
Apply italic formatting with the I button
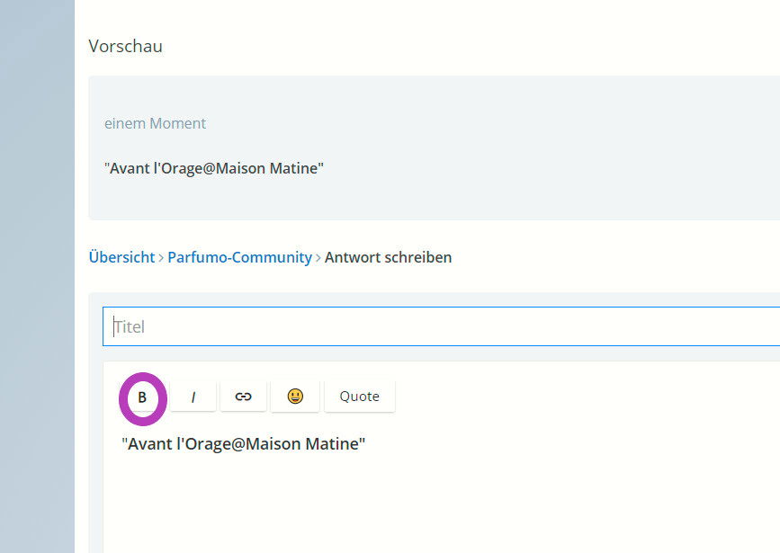193,397
